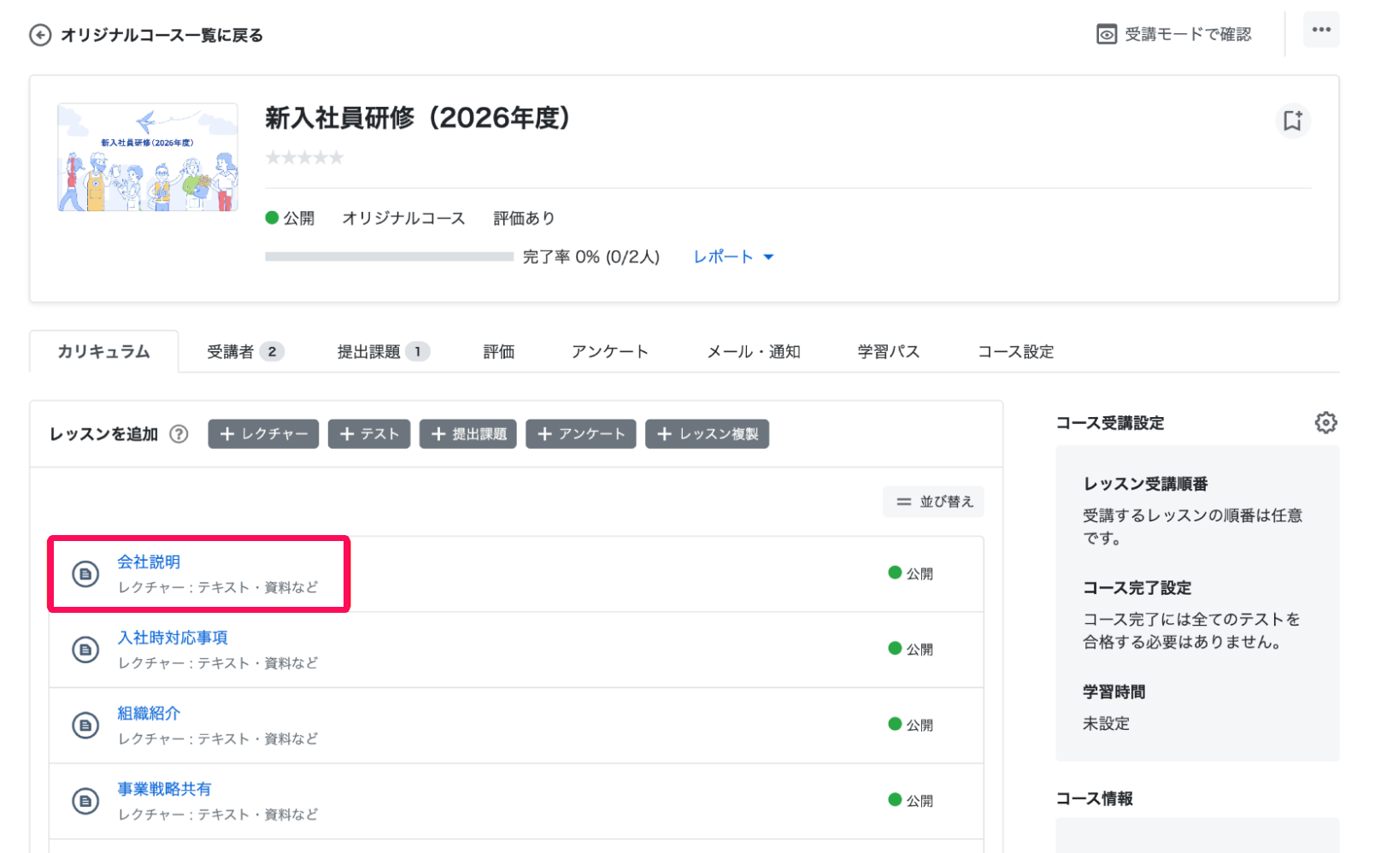Viewport: 1375px width, 853px height.
Task: Open the アンケート tab
Action: [609, 351]
